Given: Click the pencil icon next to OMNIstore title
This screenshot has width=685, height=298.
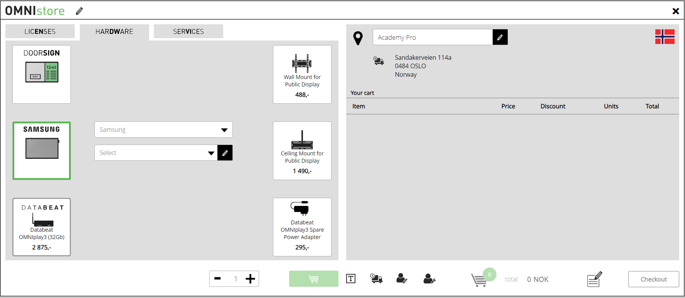Looking at the screenshot, I should click(x=79, y=11).
